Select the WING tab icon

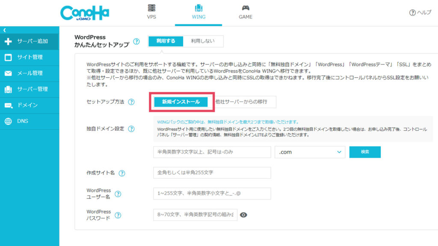pos(198,8)
